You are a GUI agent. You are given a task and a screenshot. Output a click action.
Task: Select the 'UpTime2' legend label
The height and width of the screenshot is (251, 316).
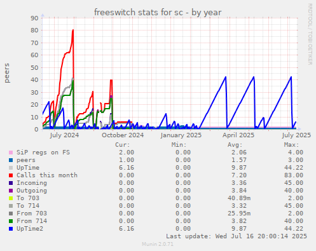pyautogui.click(x=30, y=229)
